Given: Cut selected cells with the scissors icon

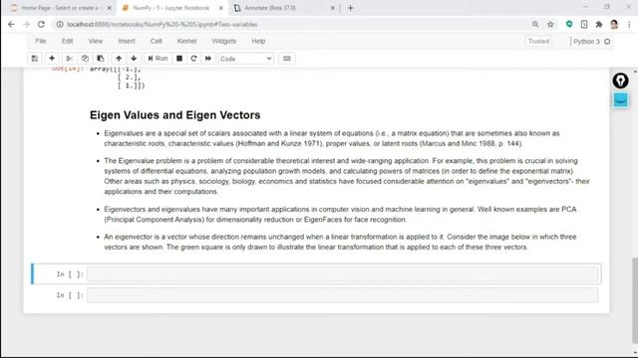Looking at the screenshot, I should click(69, 59).
